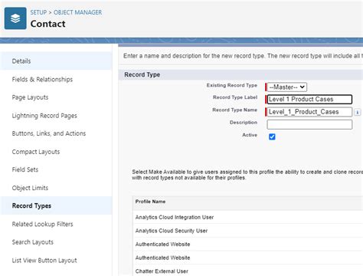This screenshot has width=363, height=276.
Task: Click the Record Type Label input field
Action: tap(309, 99)
